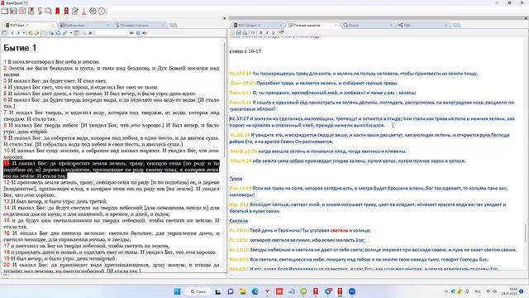The width and height of the screenshot is (529, 298).
Task: Click the blue info circle in Bible toolbar
Action: (138, 33)
